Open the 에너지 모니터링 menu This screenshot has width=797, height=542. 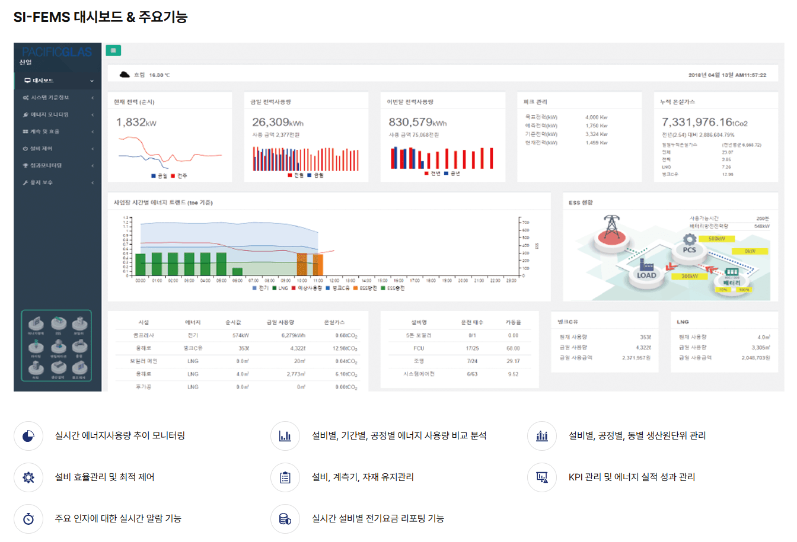(49, 114)
